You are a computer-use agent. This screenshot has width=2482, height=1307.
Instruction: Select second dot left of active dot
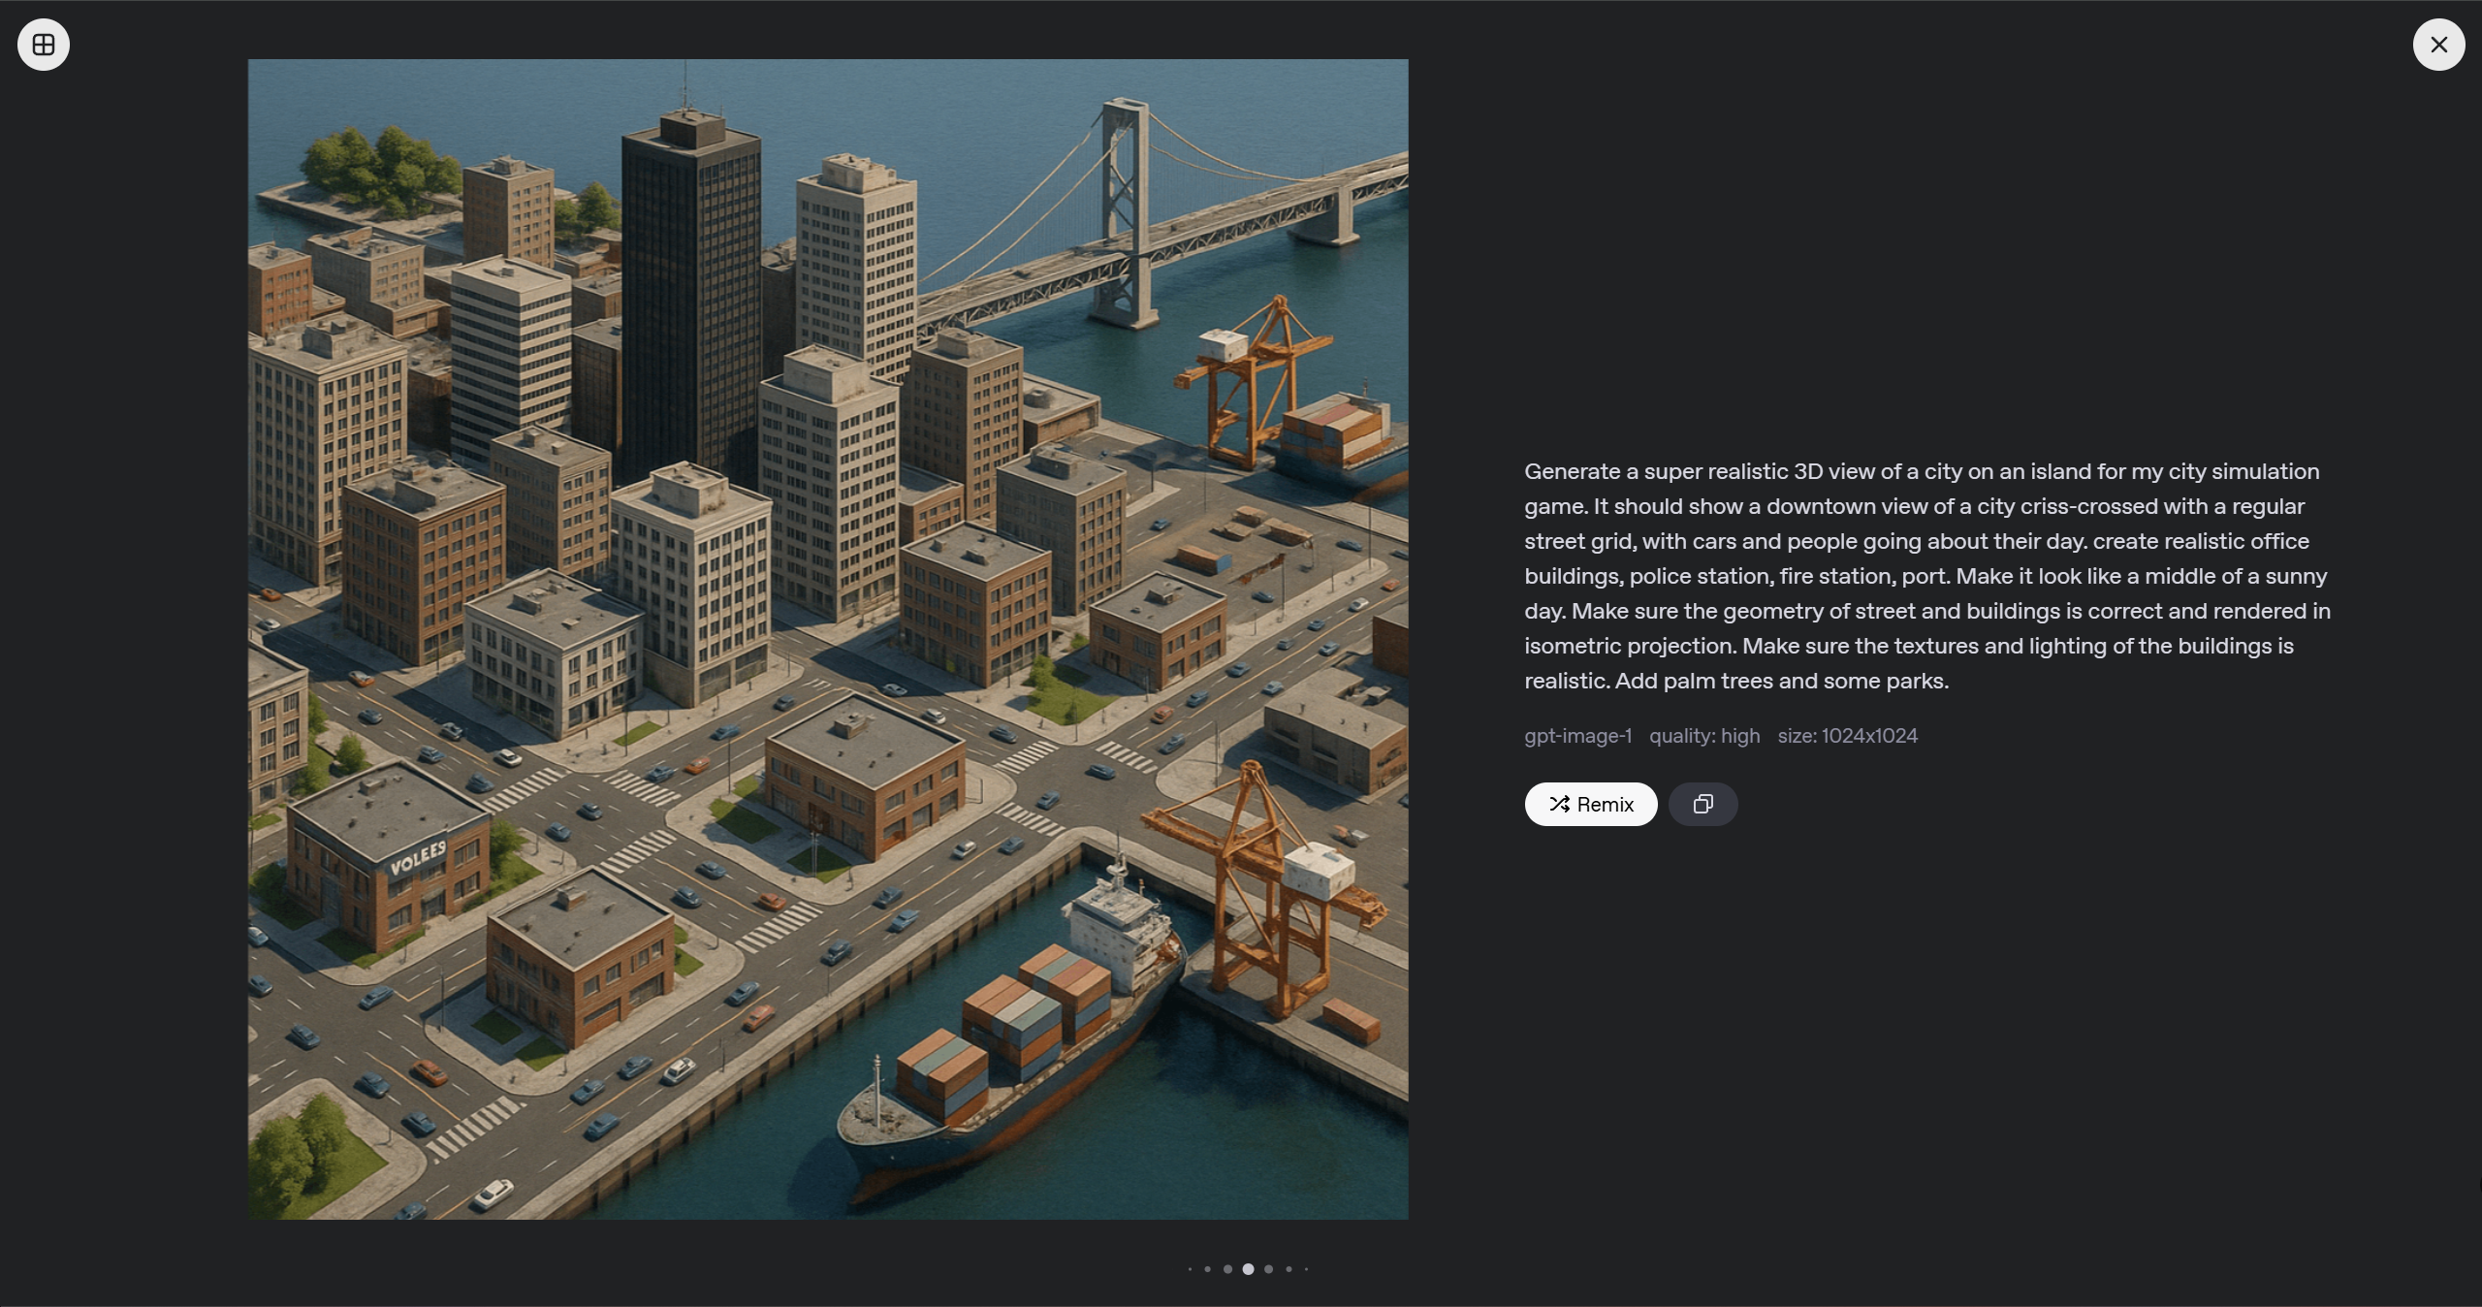point(1207,1269)
